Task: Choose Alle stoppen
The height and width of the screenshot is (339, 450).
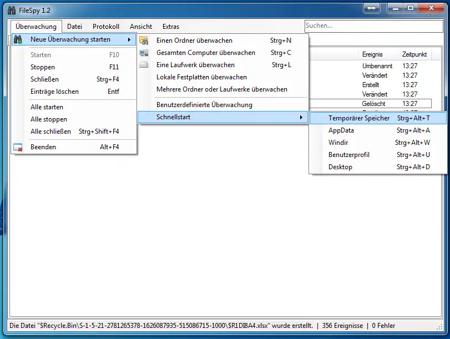Action: (74, 119)
